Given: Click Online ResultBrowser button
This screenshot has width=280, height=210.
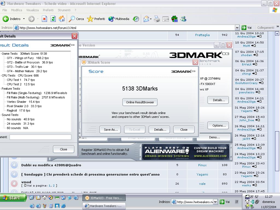Looking at the screenshot, I should 140,102.
